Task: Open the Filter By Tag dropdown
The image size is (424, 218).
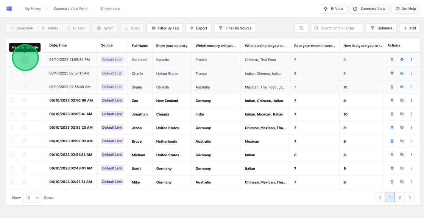Action: (x=165, y=28)
